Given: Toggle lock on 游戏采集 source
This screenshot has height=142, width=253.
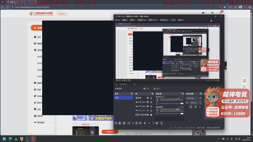Looking at the screenshot, I should (x=151, y=110).
